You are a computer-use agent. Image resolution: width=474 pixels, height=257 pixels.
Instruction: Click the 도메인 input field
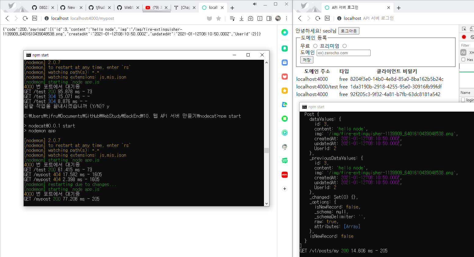click(343, 52)
